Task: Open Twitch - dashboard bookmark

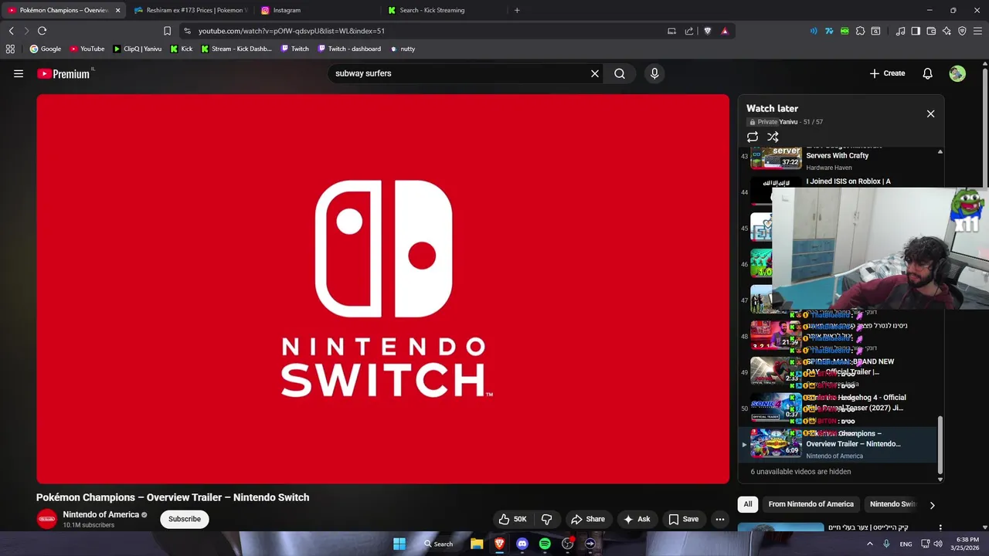Action: click(348, 49)
